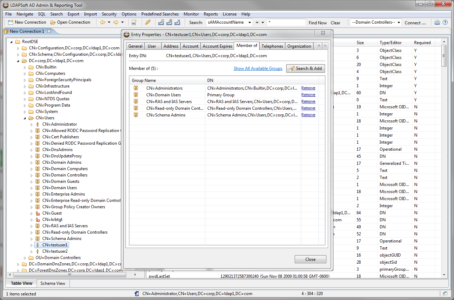Viewport: 454px width, 300px height.
Task: Click the group icon in the CN=Administrators row
Action: [136, 88]
